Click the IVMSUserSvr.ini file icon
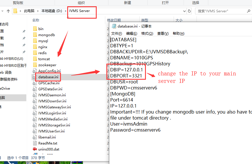 point(35,131)
